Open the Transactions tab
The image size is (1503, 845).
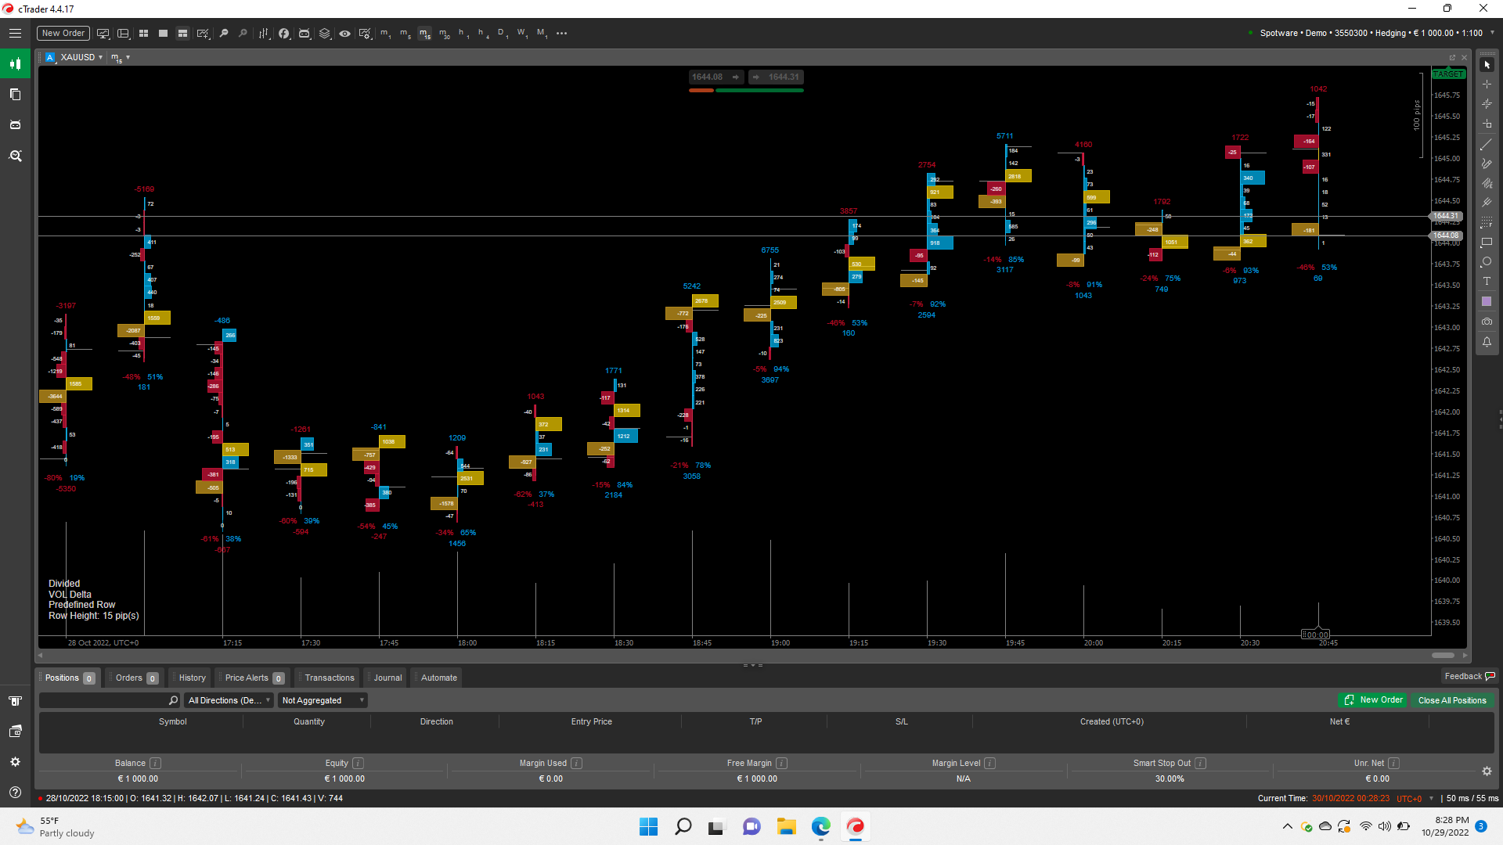coord(329,678)
